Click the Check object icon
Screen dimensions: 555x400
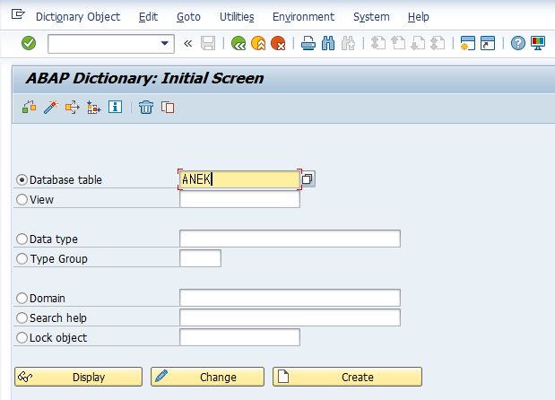pyautogui.click(x=30, y=107)
